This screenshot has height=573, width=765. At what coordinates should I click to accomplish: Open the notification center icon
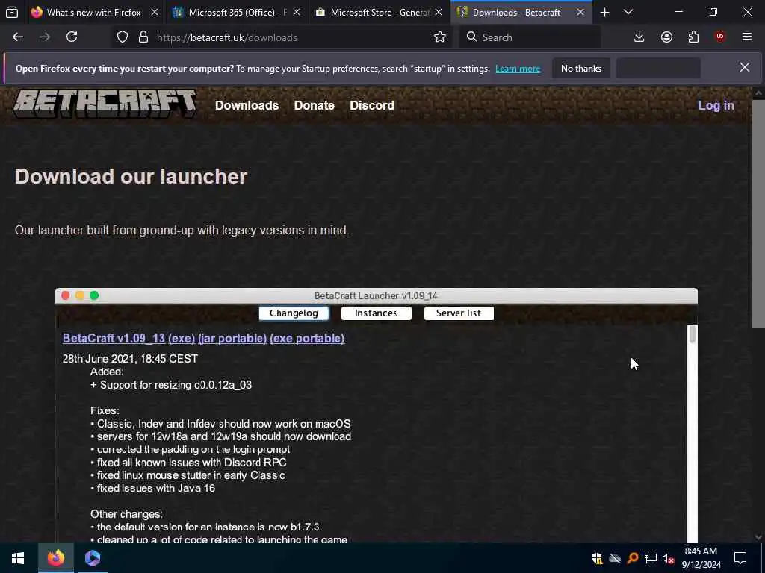740,558
